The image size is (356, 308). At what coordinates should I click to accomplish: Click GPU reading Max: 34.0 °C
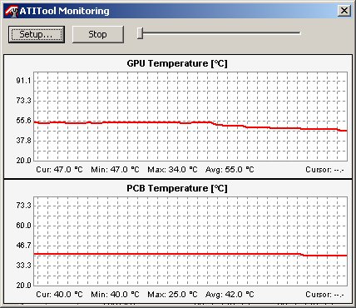point(172,170)
